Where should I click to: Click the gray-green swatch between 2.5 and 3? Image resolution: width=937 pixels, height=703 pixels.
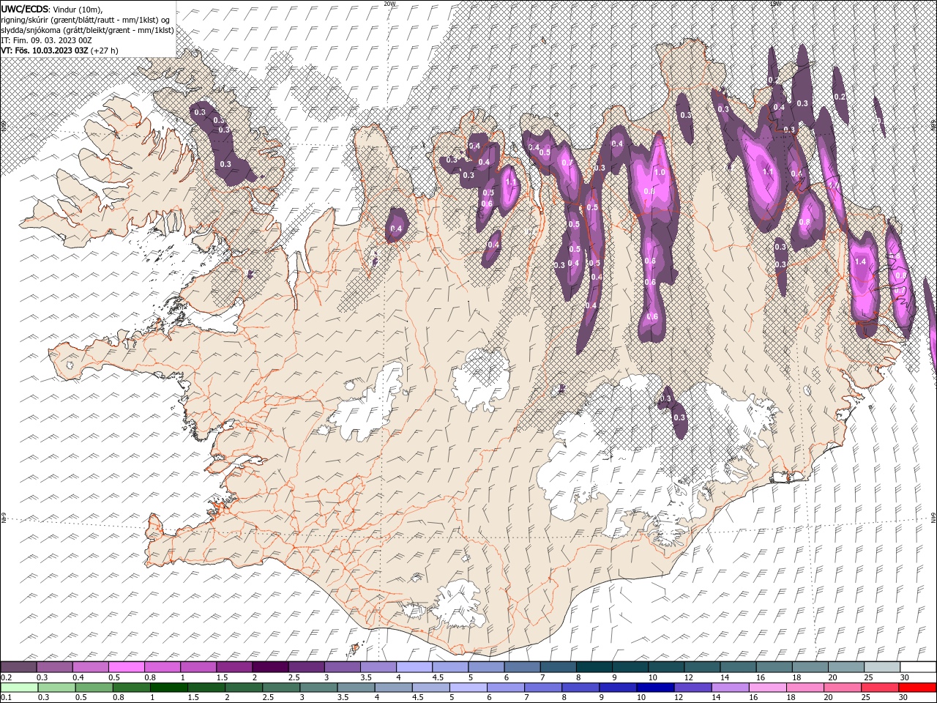281,688
